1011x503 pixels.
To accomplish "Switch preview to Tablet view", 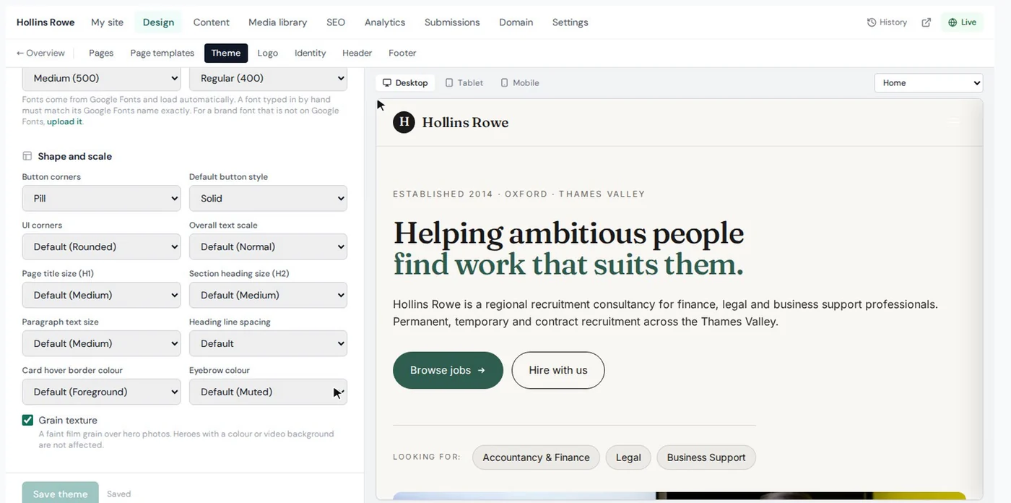I will 464,83.
